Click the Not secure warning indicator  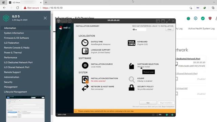[32, 8]
